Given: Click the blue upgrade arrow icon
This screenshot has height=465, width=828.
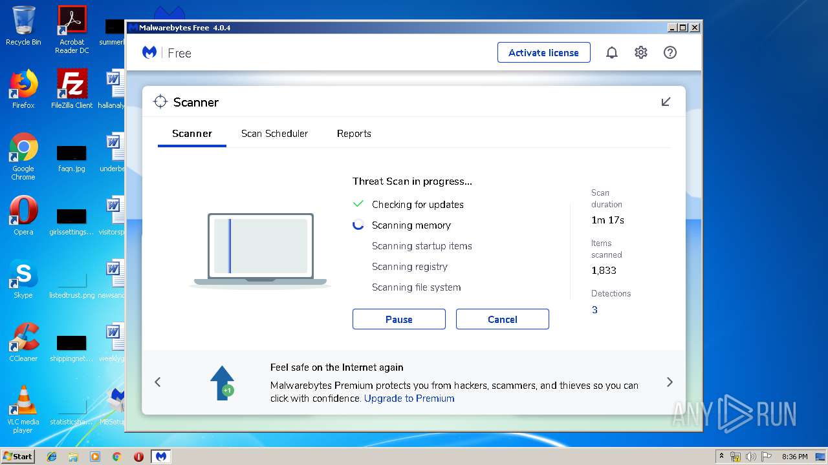Looking at the screenshot, I should click(x=222, y=383).
